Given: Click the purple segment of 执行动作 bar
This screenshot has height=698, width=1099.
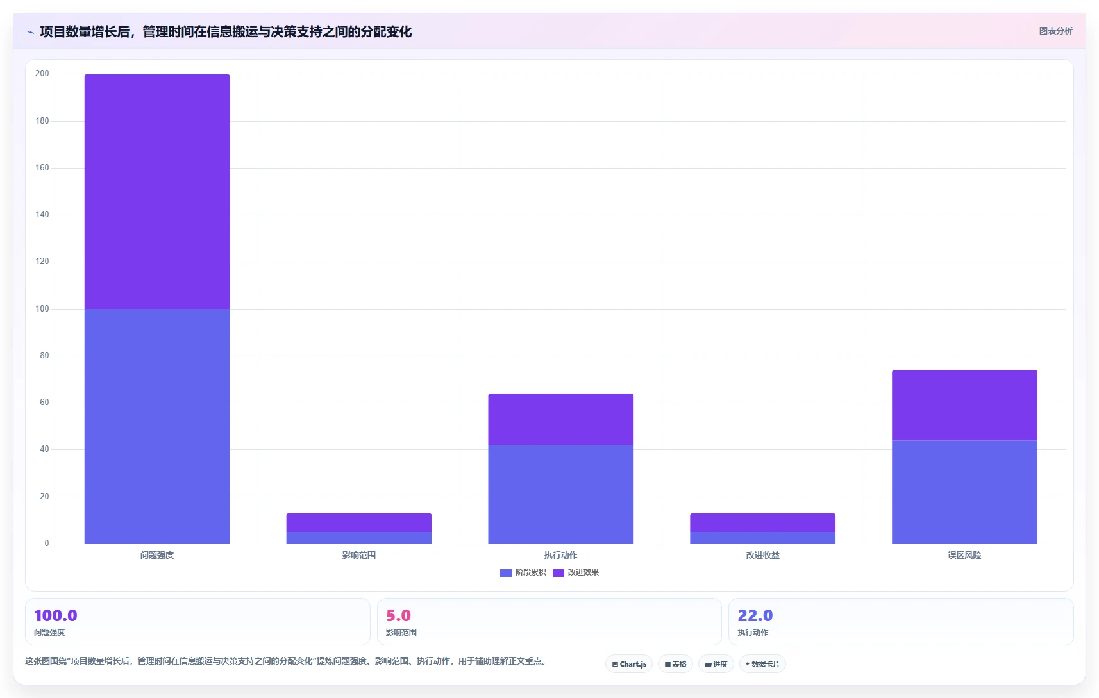Looking at the screenshot, I should (x=561, y=419).
